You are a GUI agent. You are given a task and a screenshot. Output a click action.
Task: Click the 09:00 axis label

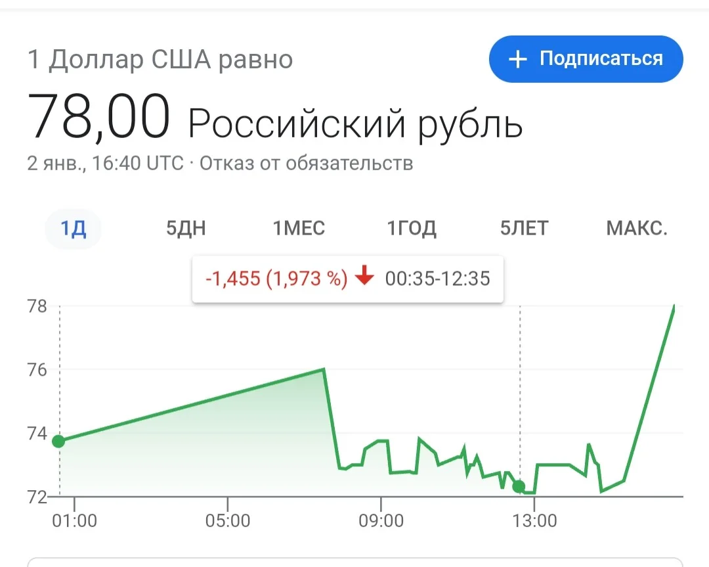coord(381,521)
